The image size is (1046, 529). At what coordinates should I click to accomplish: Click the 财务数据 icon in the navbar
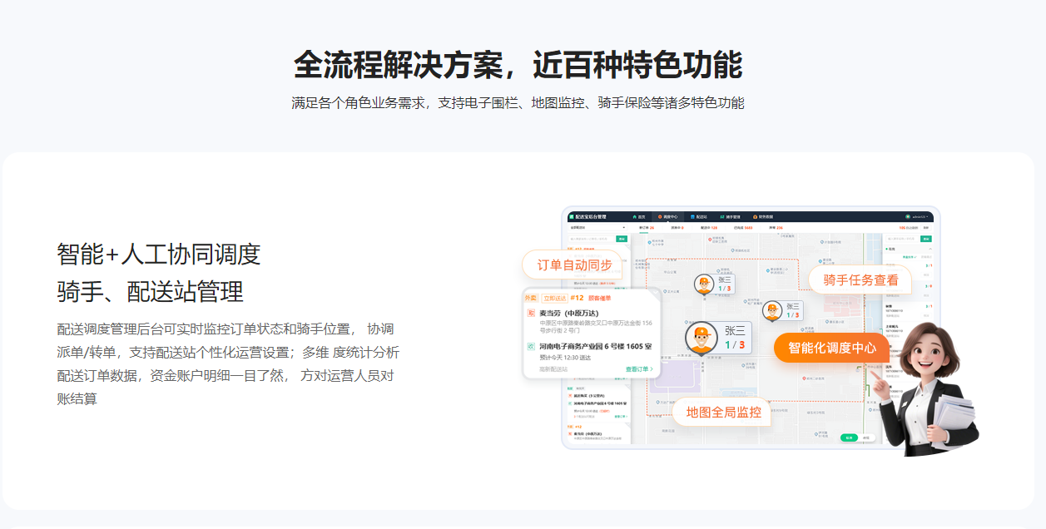(756, 216)
